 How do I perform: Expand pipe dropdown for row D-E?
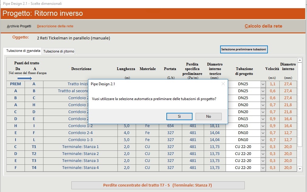[263, 119]
